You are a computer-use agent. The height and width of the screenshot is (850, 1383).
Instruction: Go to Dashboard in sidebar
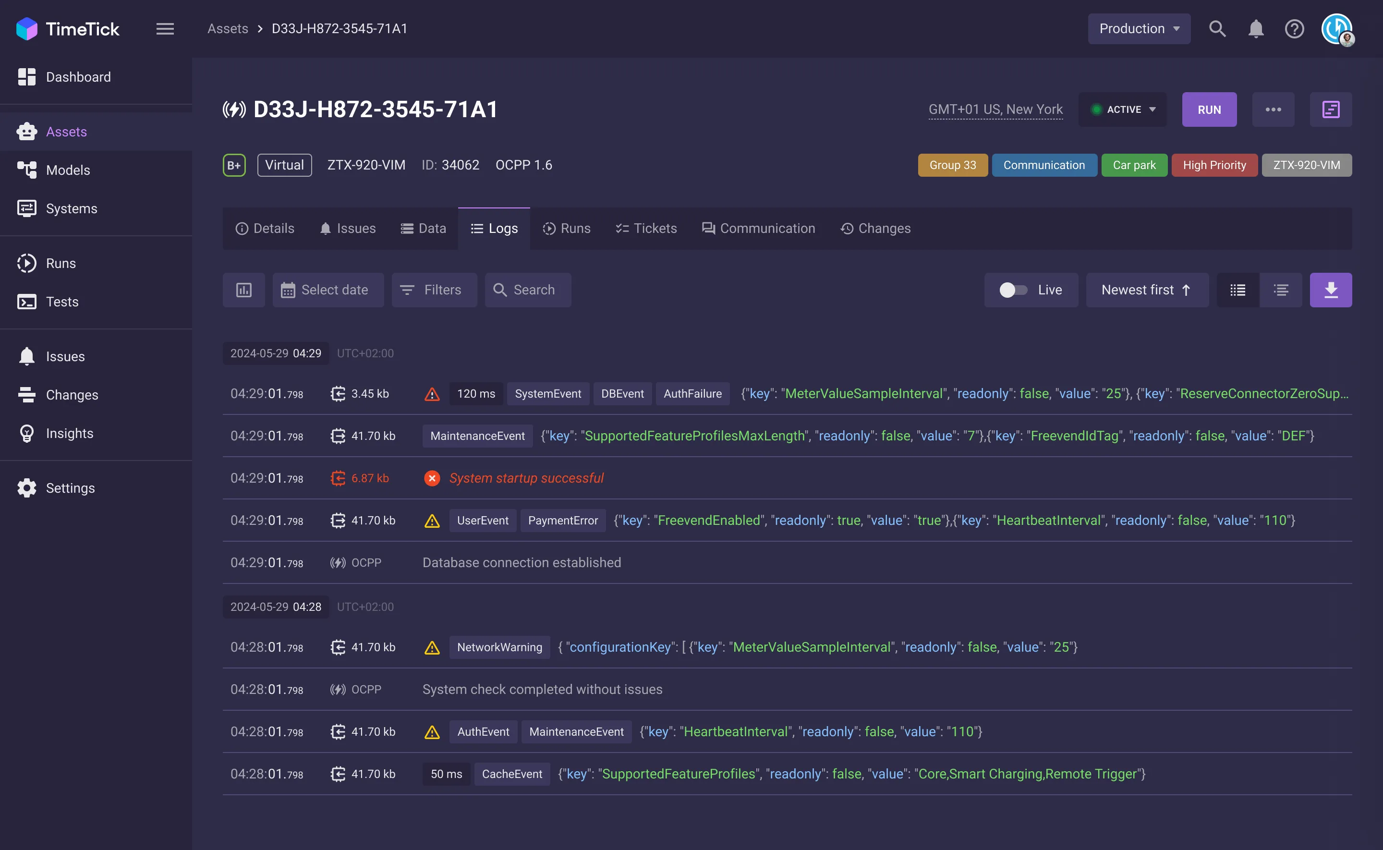(x=96, y=77)
